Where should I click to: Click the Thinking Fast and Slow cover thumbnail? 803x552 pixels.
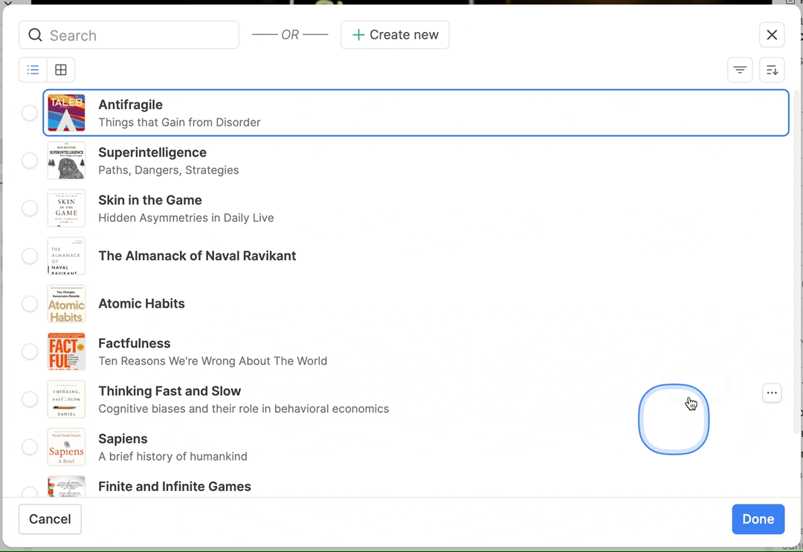point(67,399)
